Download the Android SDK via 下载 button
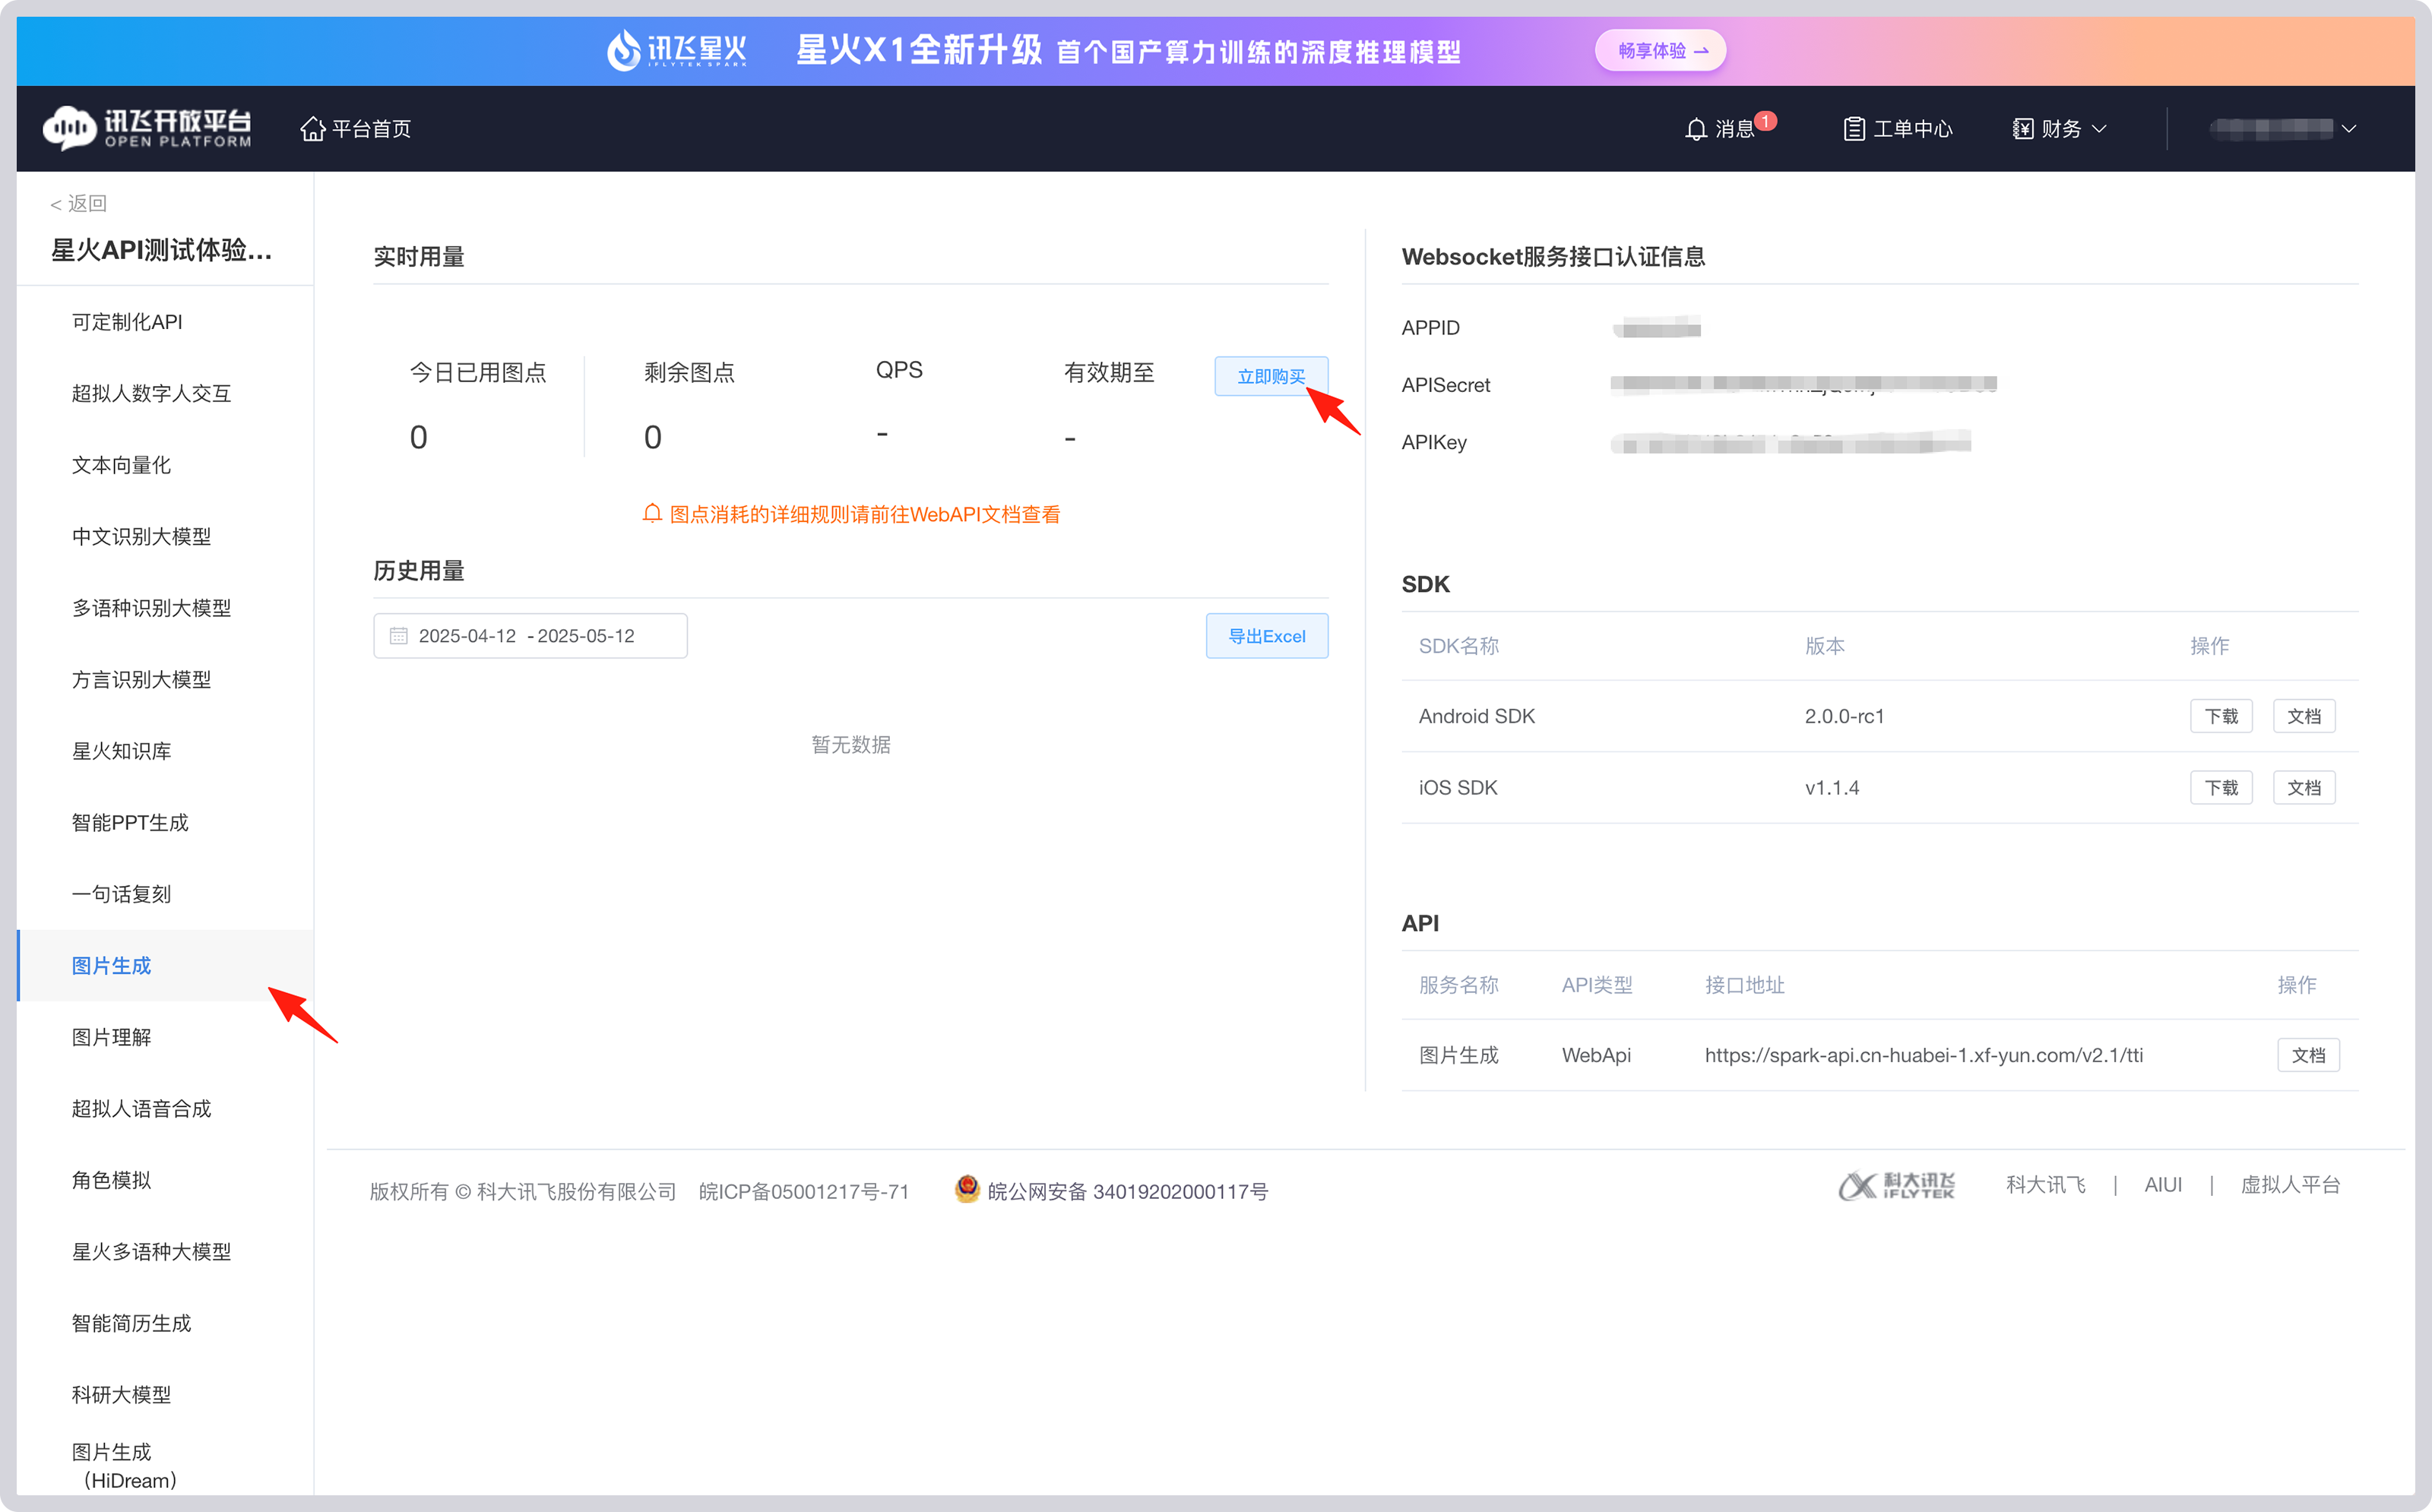Screen dimensions: 2432x1512 [2221, 715]
